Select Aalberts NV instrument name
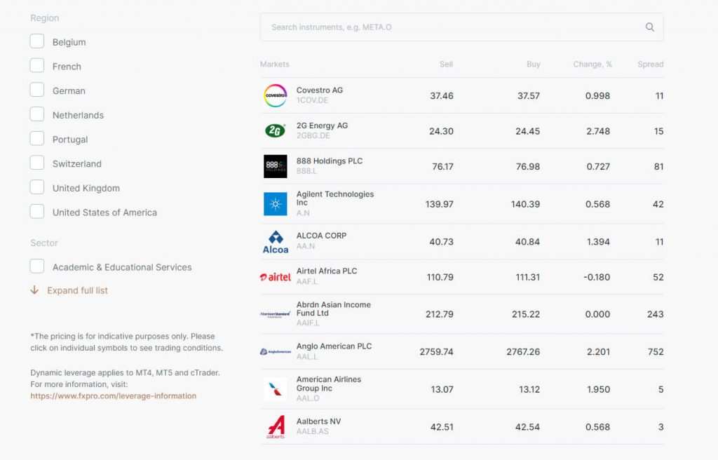Image resolution: width=718 pixels, height=460 pixels. pos(319,421)
